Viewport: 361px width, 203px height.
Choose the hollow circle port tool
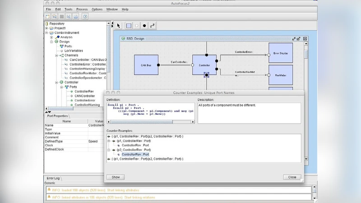pos(136,26)
